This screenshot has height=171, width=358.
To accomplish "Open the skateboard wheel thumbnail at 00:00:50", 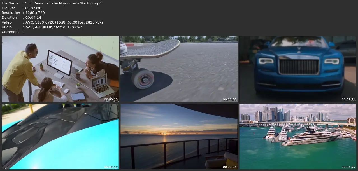I will click(x=179, y=69).
